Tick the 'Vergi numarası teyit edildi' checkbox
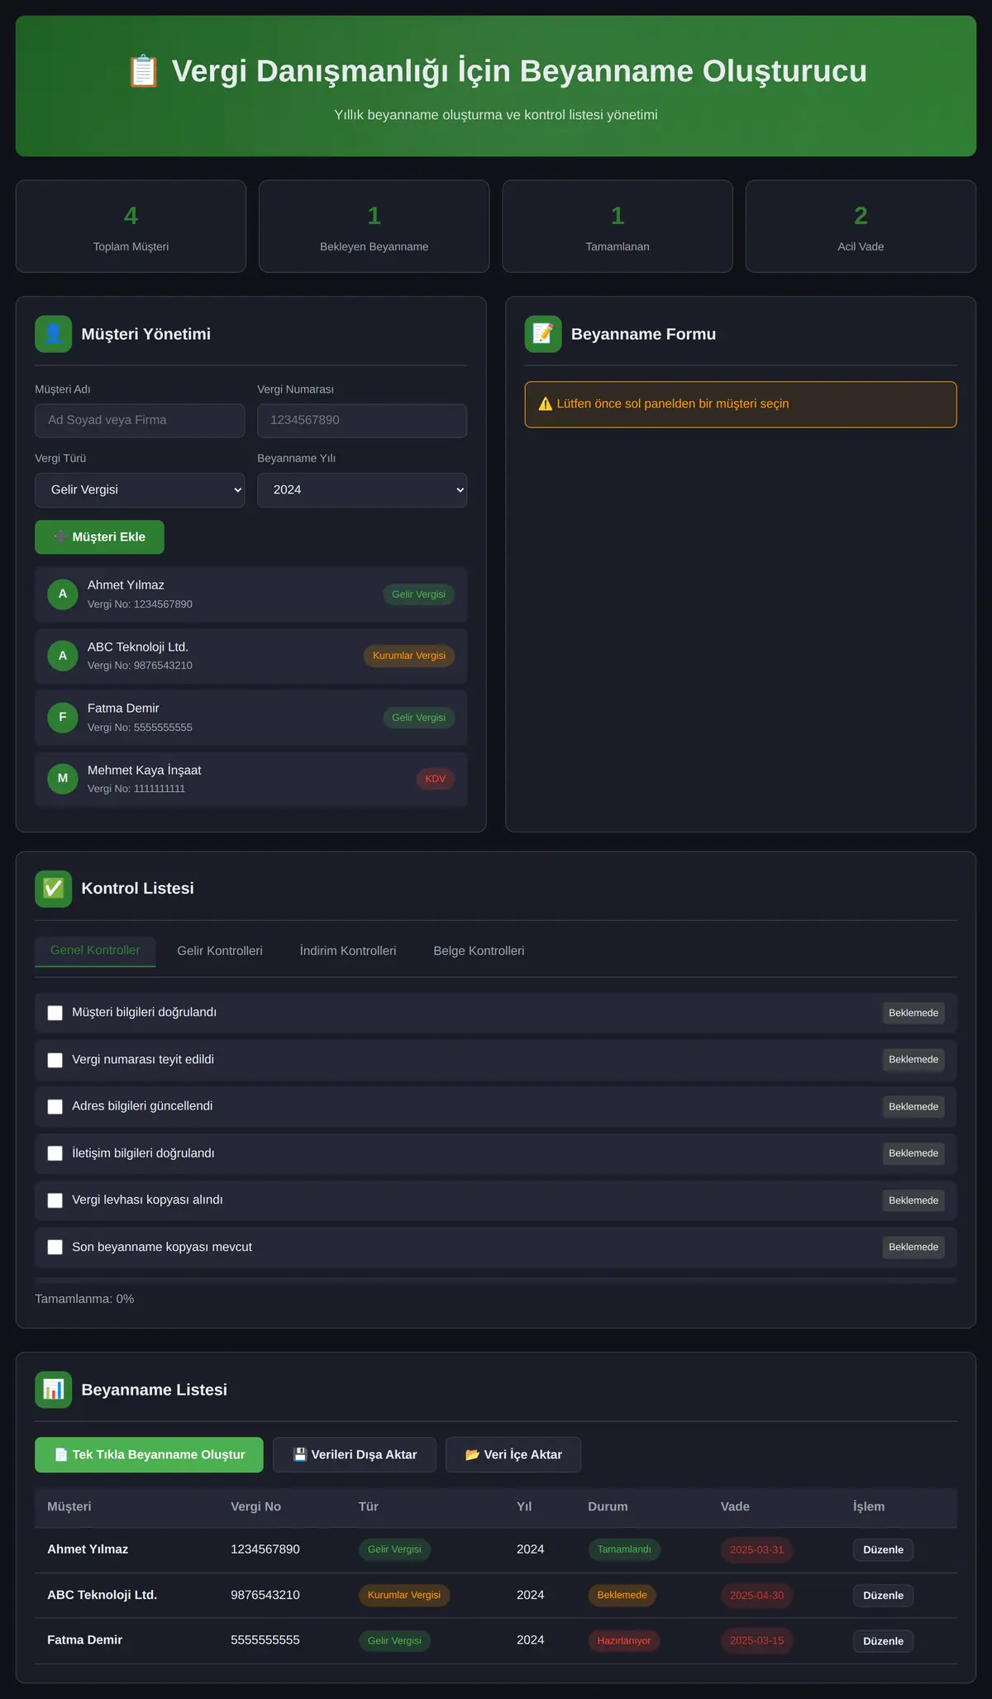Viewport: 992px width, 1699px height. (x=55, y=1060)
